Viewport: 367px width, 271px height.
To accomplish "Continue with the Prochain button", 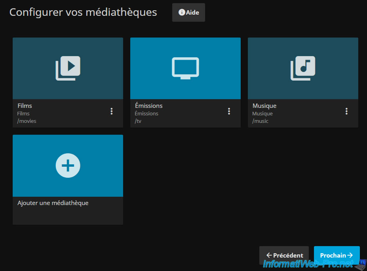I will point(337,256).
